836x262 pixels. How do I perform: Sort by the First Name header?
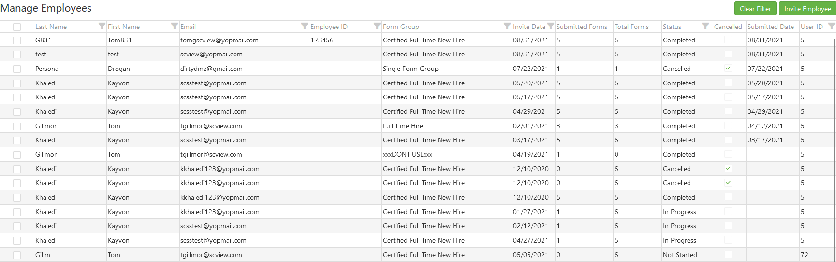124,27
